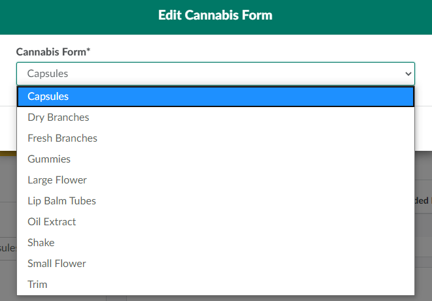The height and width of the screenshot is (301, 432).
Task: Click the empty white dialog area beside the label
Action: coord(261,51)
